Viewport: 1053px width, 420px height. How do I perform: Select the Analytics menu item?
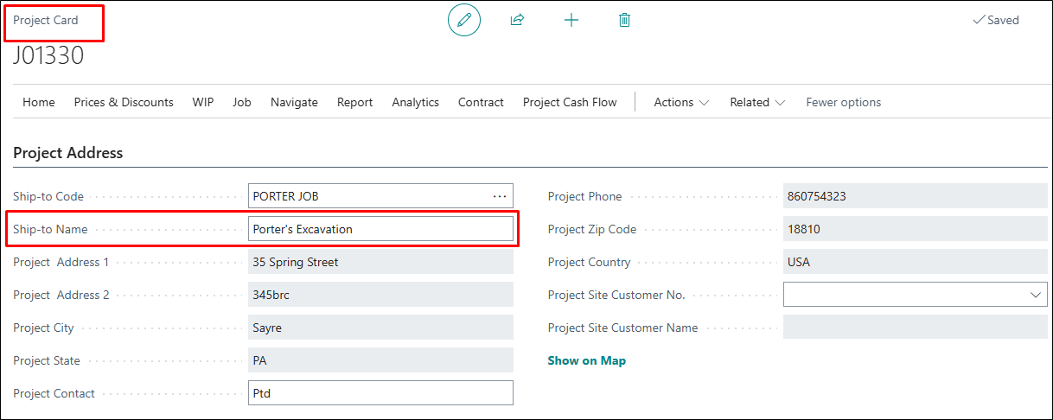415,102
